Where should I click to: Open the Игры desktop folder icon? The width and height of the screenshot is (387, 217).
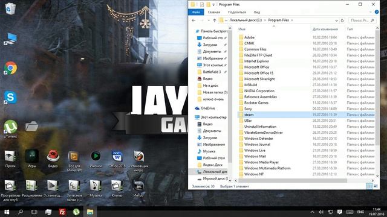click(x=32, y=159)
